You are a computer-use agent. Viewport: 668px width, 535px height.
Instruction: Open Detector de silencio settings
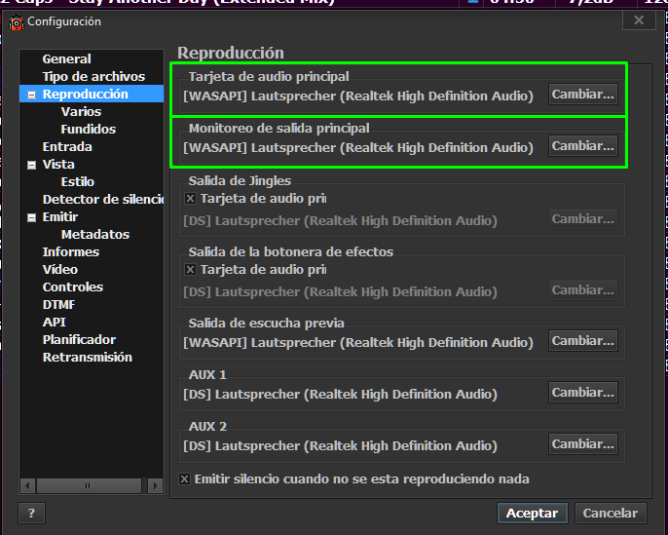coord(102,200)
